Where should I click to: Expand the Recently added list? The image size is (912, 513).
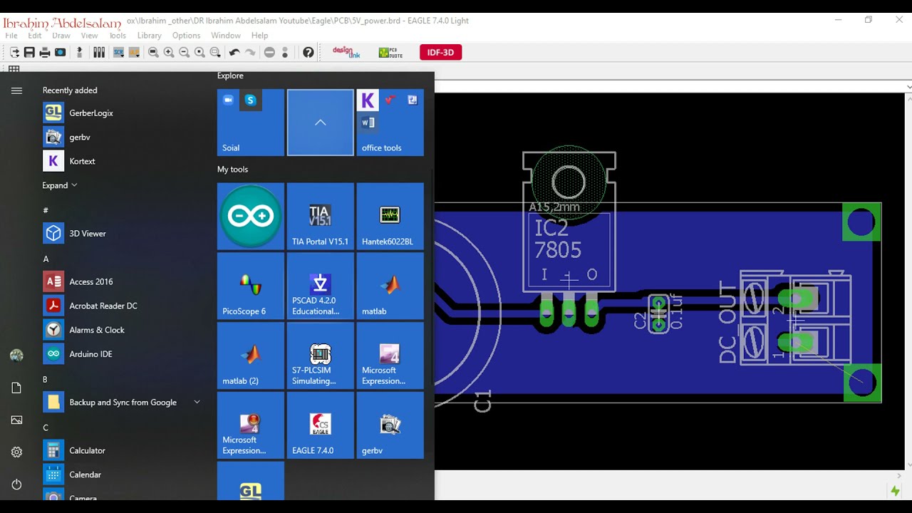(x=60, y=185)
